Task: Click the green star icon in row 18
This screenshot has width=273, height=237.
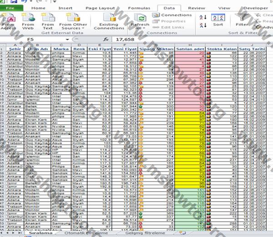Action: (x=141, y=106)
